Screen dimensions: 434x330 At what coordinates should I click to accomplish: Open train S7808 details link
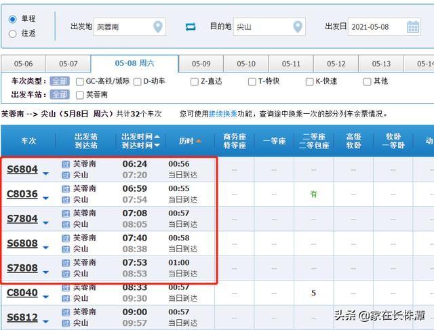click(22, 268)
